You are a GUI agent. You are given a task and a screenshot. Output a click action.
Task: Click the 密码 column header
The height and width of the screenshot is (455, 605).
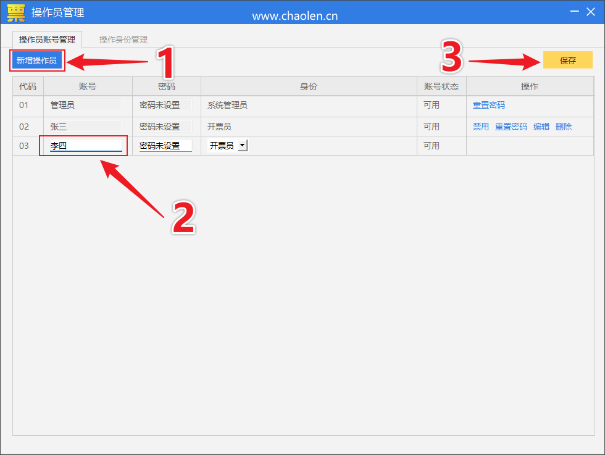[x=166, y=86]
